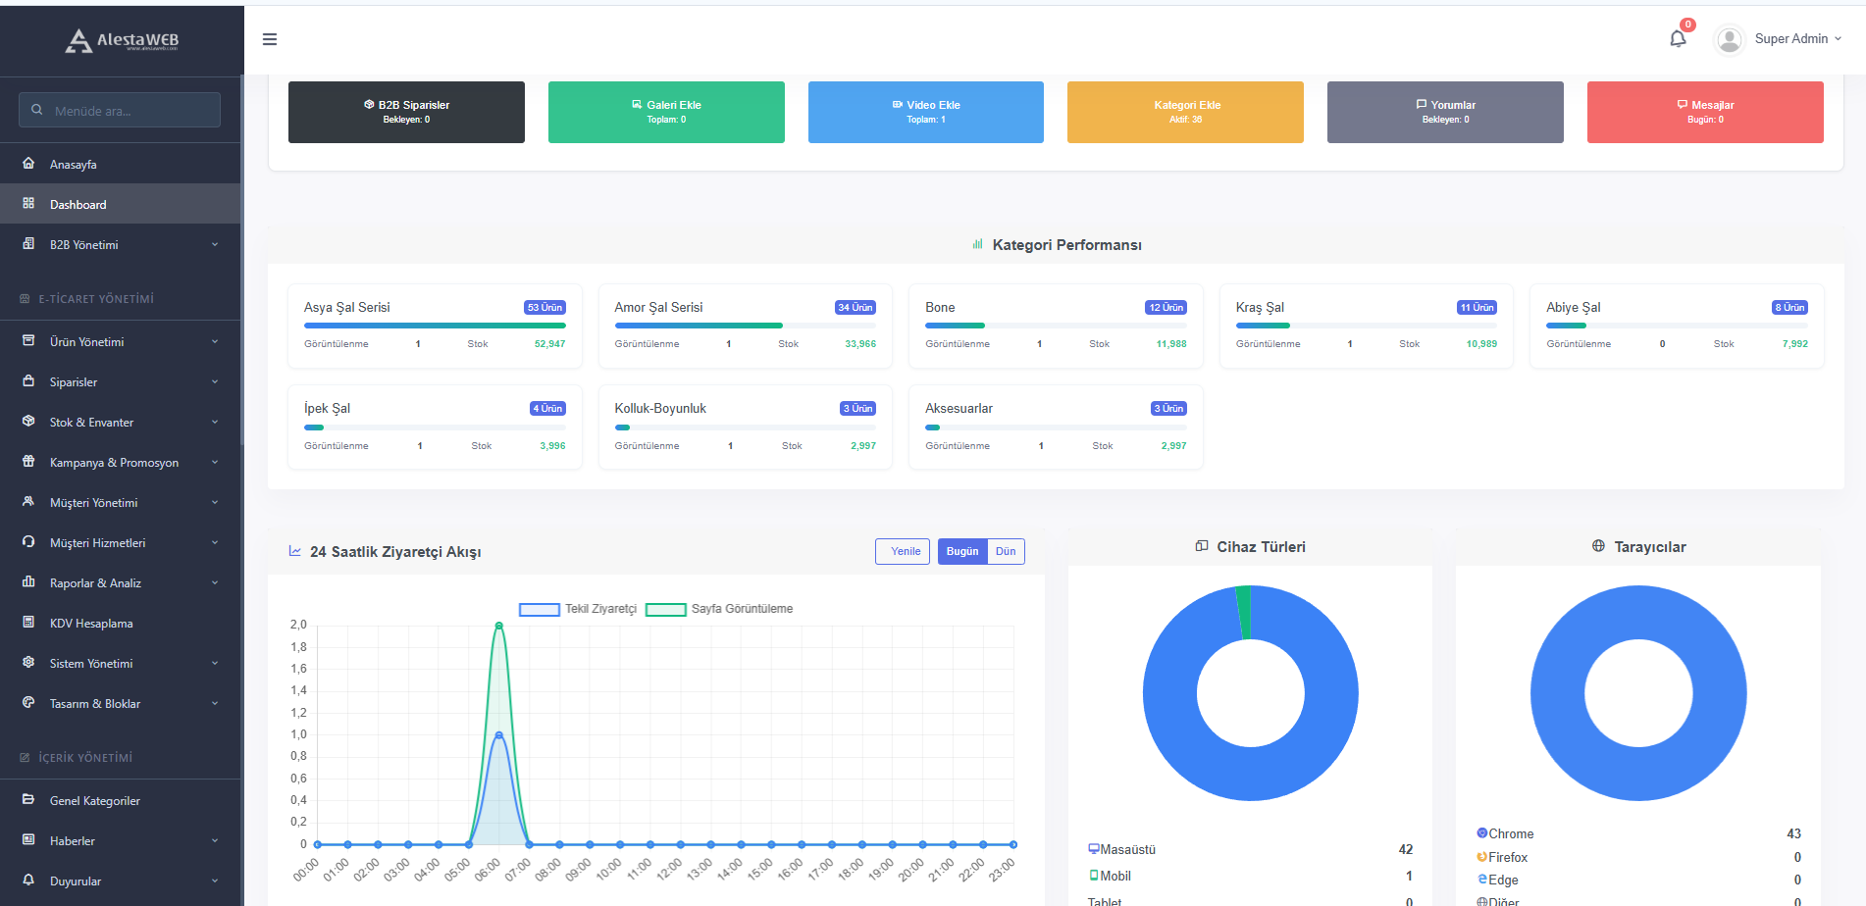Expand the Sistem Yönetimi section
This screenshot has height=906, width=1866.
tap(91, 663)
